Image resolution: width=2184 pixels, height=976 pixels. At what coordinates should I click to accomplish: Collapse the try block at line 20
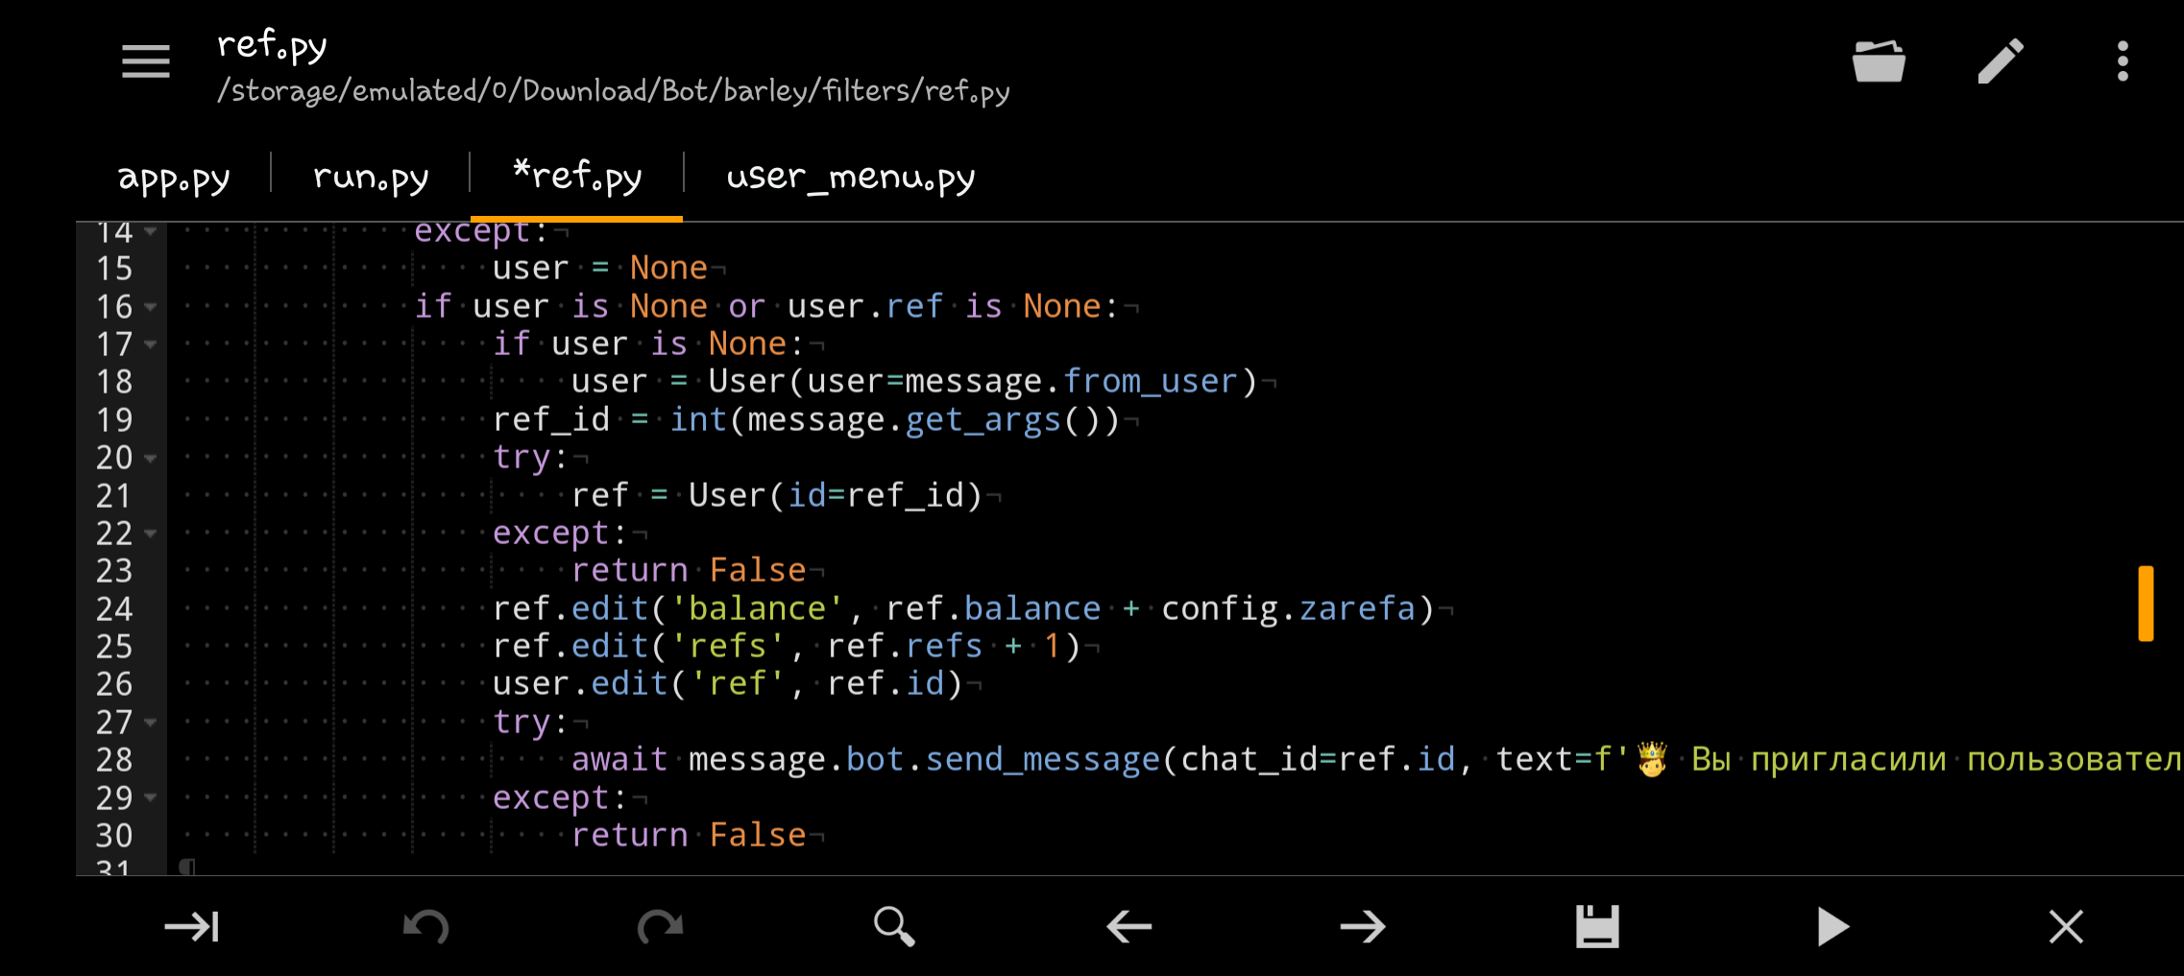coord(151,459)
